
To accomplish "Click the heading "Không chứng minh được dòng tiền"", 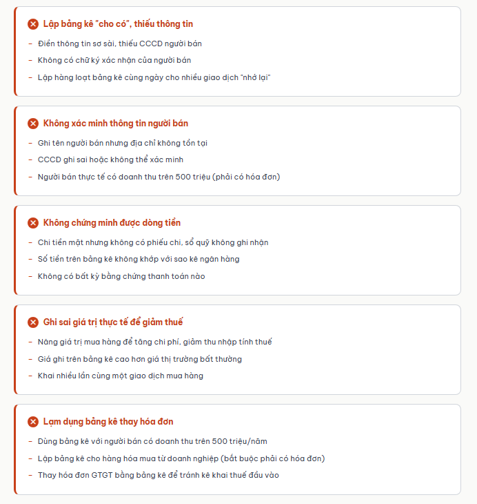I will click(x=112, y=223).
